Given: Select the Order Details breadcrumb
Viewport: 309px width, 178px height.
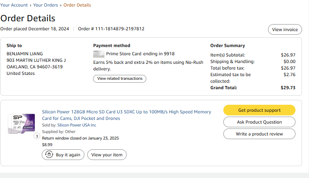Looking at the screenshot, I should pyautogui.click(x=77, y=5).
